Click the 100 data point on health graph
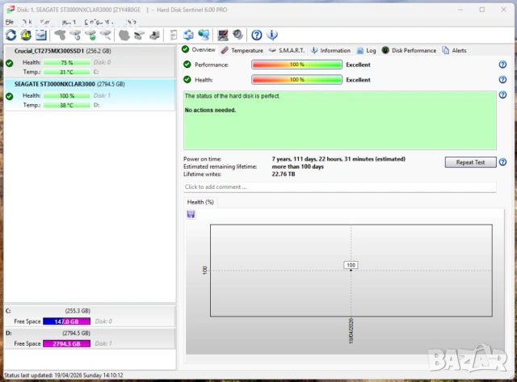The height and width of the screenshot is (382, 517). (x=351, y=270)
